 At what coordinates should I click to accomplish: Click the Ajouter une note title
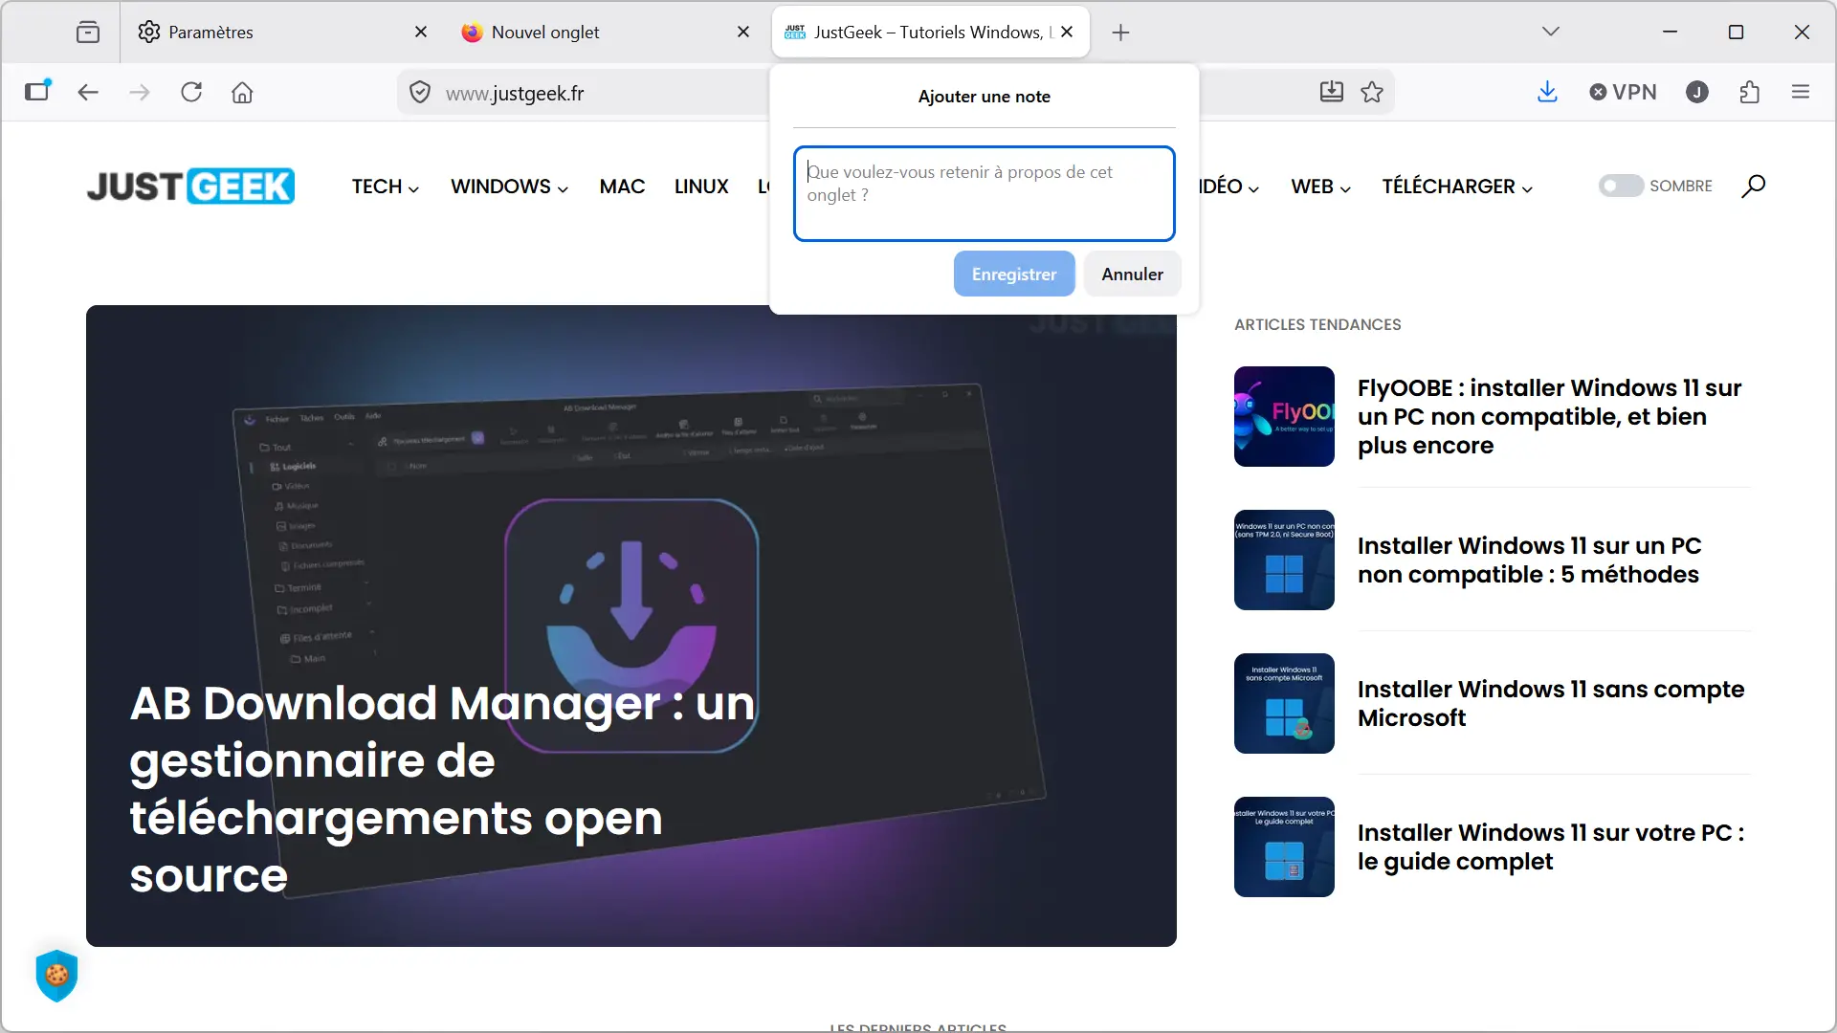coord(984,97)
